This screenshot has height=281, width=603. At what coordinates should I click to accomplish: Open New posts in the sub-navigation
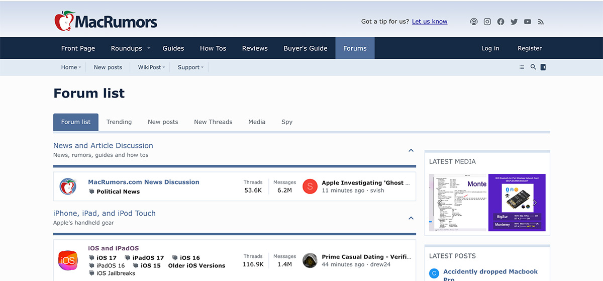pyautogui.click(x=108, y=67)
